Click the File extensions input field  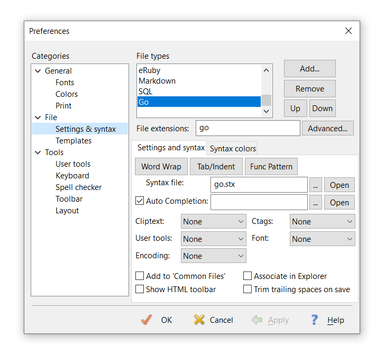[247, 128]
